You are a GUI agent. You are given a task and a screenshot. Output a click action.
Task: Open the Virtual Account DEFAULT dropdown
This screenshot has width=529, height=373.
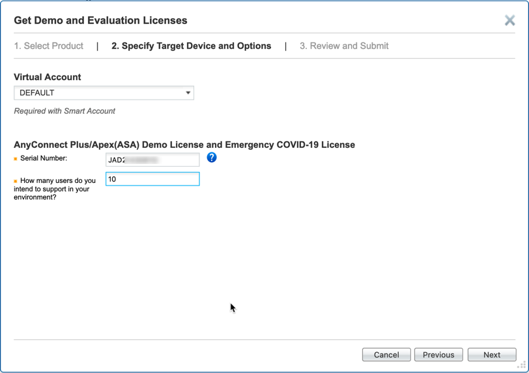[x=104, y=92]
